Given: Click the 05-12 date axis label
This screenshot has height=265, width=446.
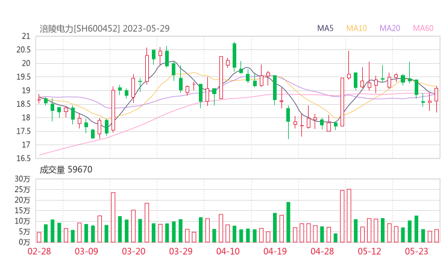Looking at the screenshot, I should pyautogui.click(x=369, y=251).
